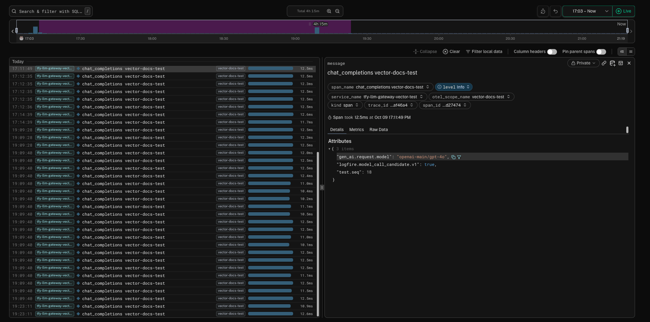Switch to flat list view layout icon

[630, 52]
